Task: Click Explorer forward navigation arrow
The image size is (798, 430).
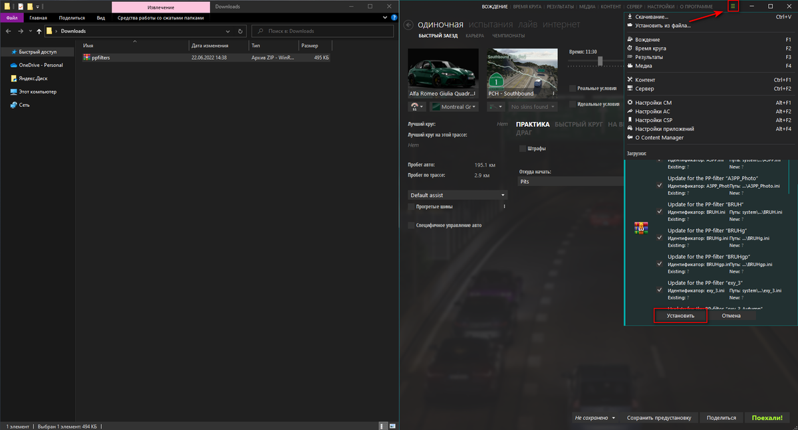Action: pyautogui.click(x=21, y=31)
